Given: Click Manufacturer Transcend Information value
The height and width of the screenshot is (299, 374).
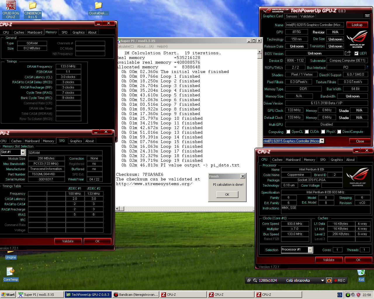Looking at the screenshot, I should 46,169.
